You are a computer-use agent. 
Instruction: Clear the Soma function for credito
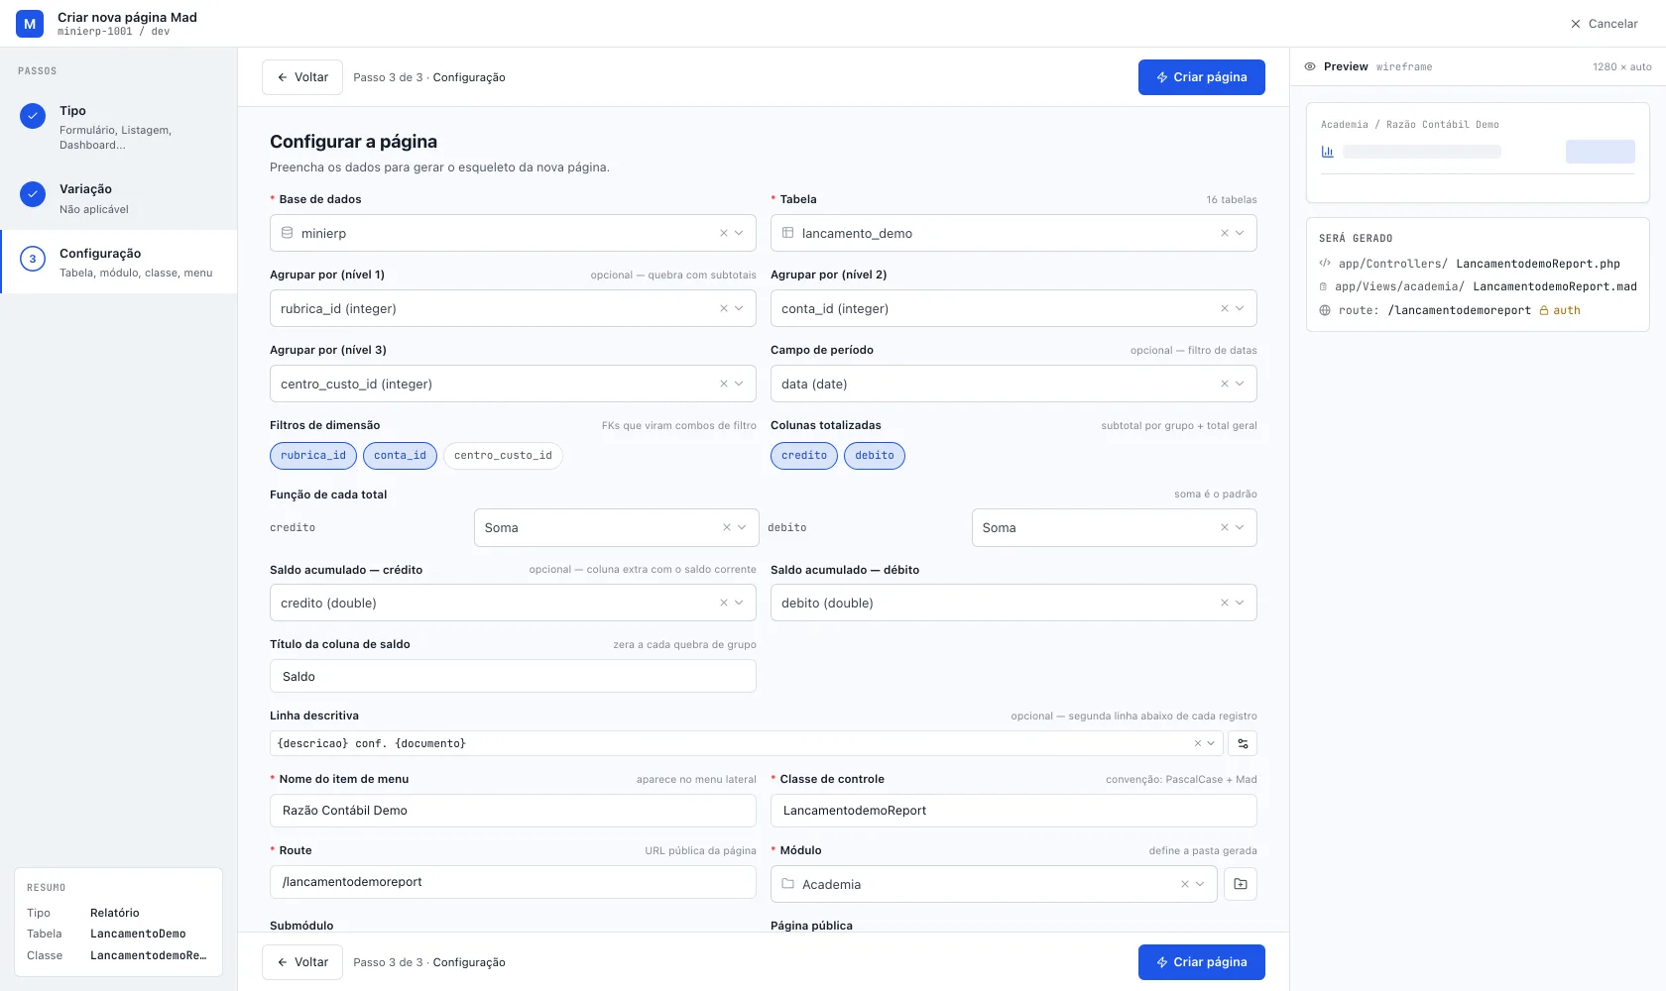[727, 527]
